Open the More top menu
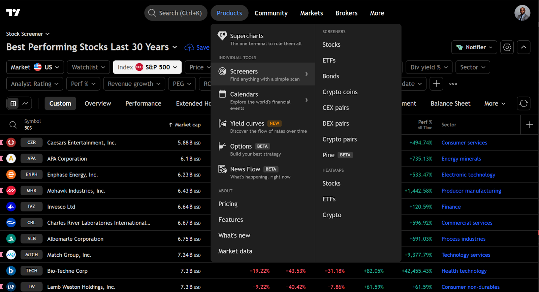Image resolution: width=539 pixels, height=292 pixels. [x=377, y=13]
